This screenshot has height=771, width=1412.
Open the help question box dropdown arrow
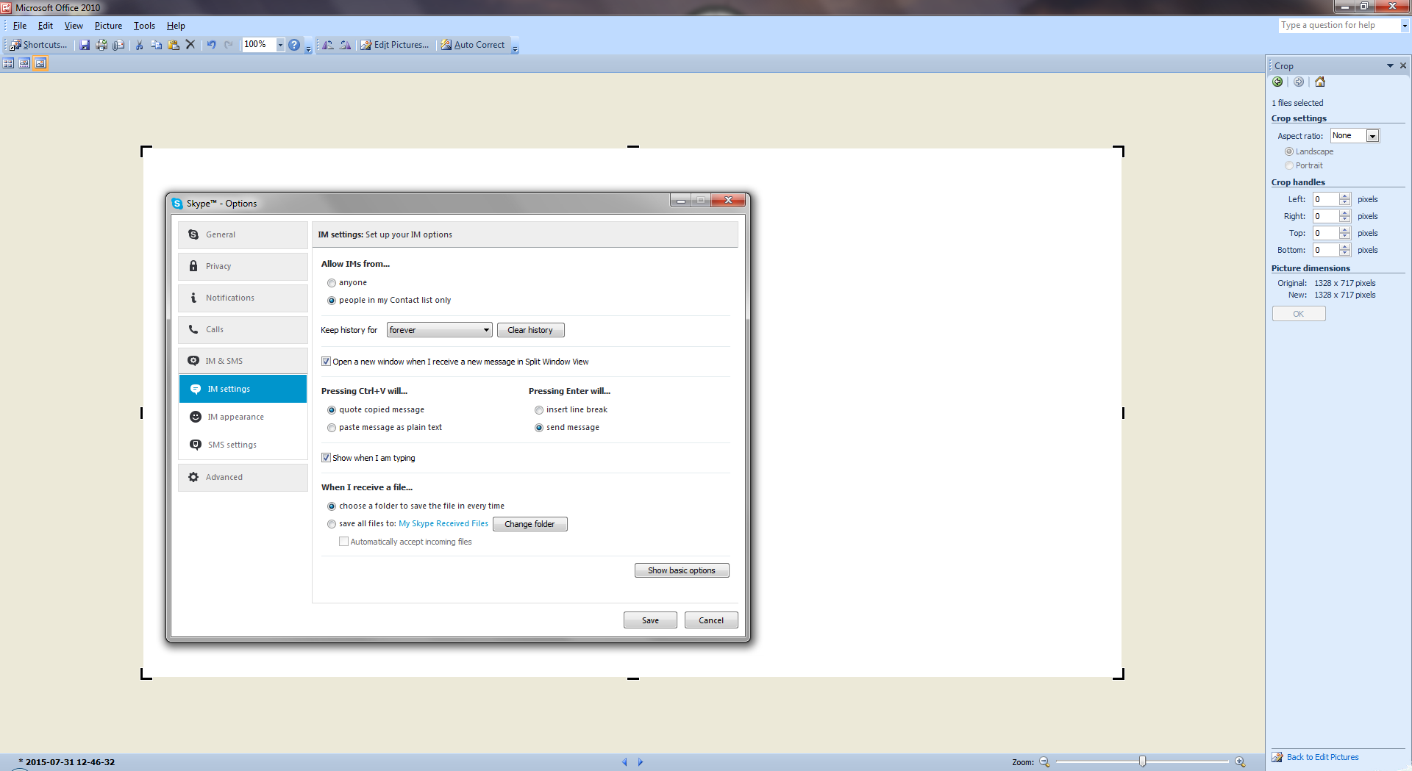point(1404,26)
